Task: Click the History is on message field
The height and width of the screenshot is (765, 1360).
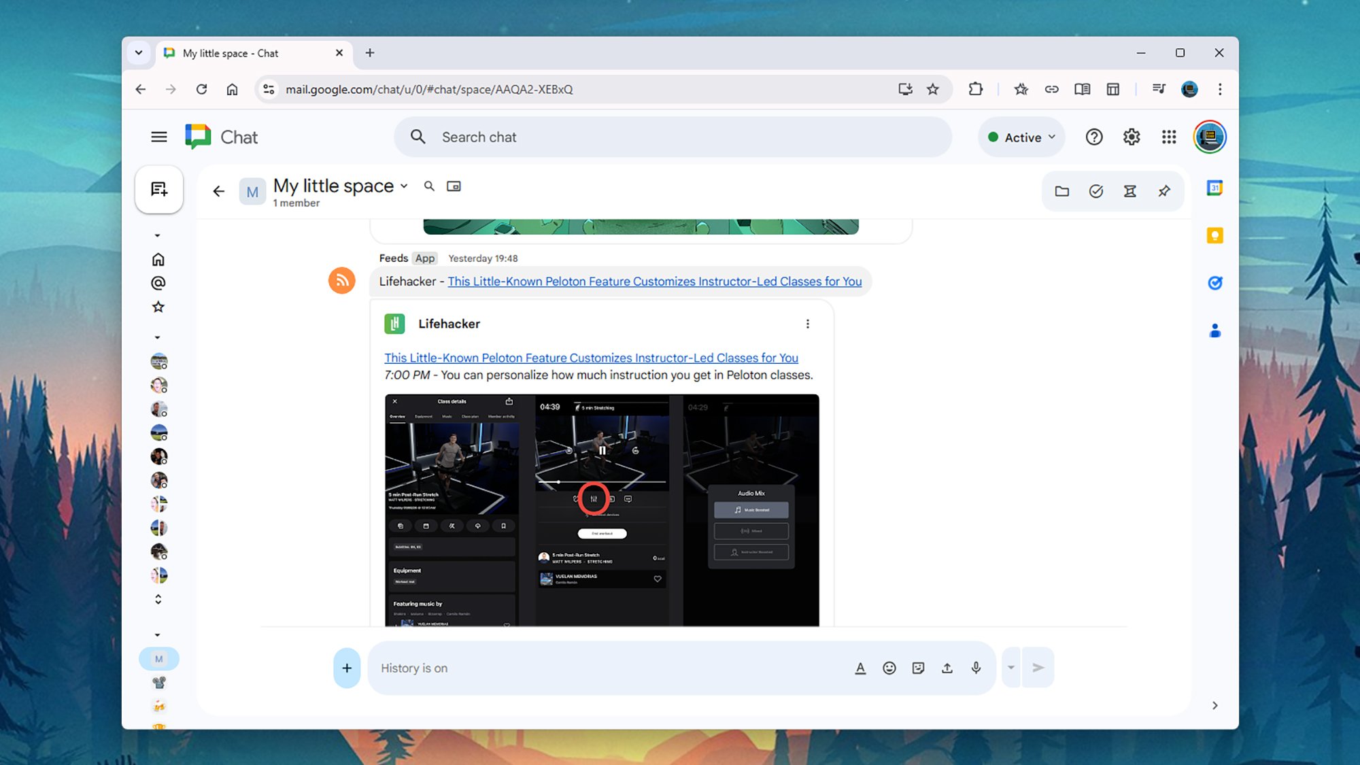Action: point(612,668)
